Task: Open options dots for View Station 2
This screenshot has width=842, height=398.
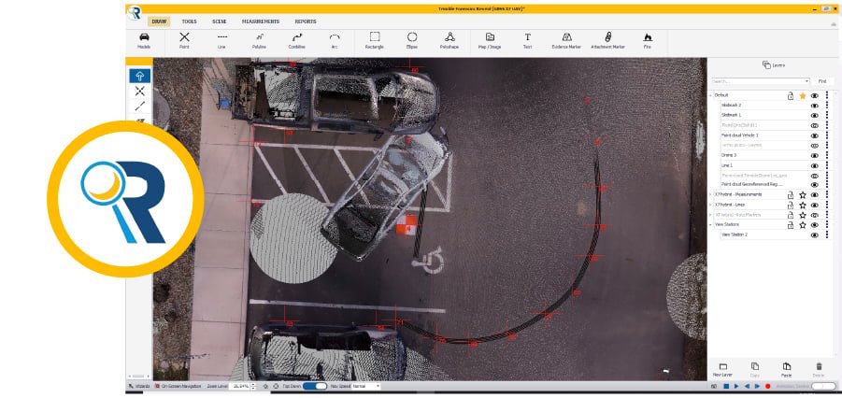Action: pos(827,235)
